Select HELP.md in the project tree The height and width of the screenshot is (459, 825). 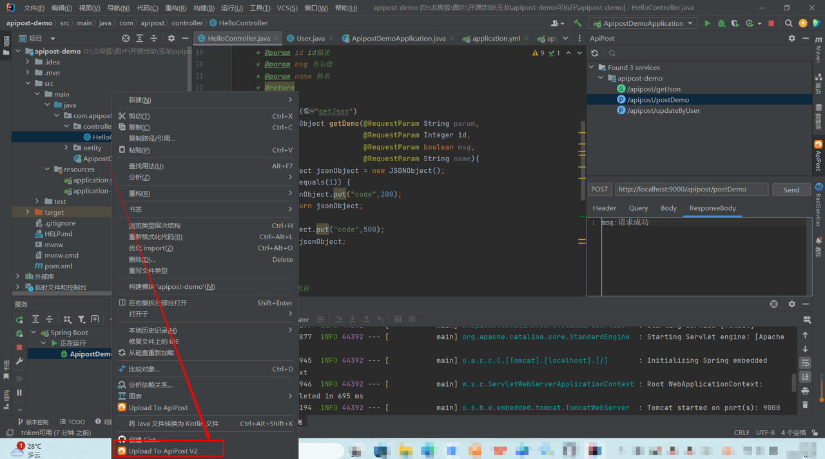pyautogui.click(x=58, y=234)
